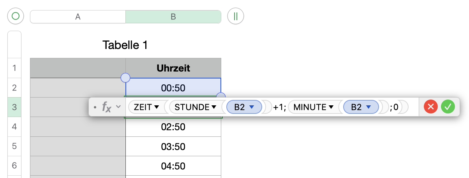Select row 6 header

14,166
